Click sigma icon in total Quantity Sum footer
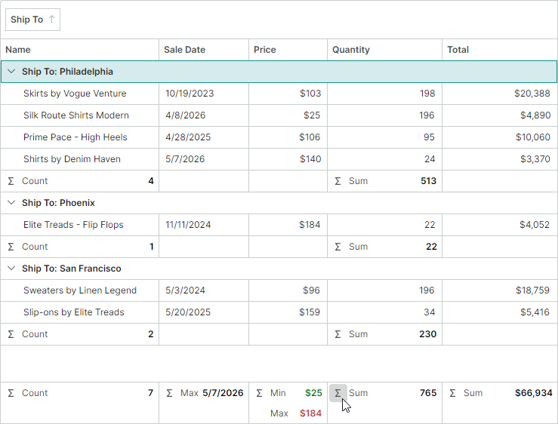The image size is (558, 424). (x=338, y=393)
